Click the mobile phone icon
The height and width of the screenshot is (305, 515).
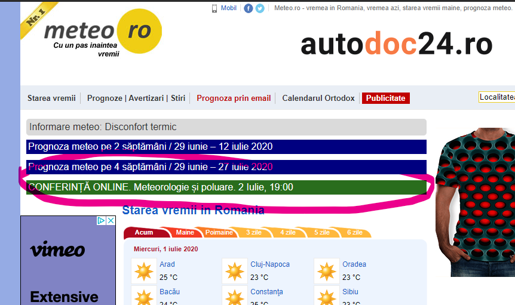pos(214,8)
